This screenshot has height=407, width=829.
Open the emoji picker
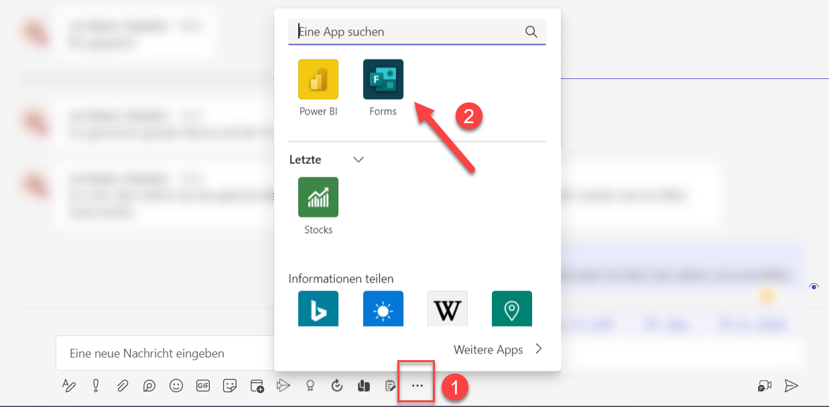(176, 386)
